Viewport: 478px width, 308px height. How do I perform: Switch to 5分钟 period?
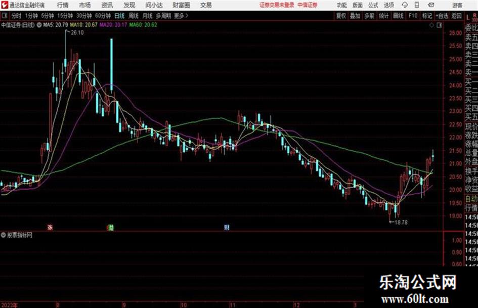48,16
